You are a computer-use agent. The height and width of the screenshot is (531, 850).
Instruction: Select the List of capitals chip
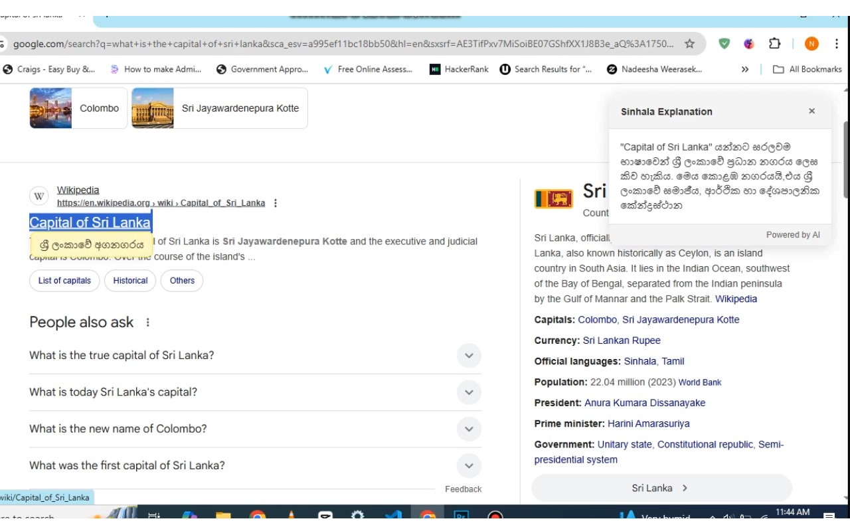(x=64, y=281)
